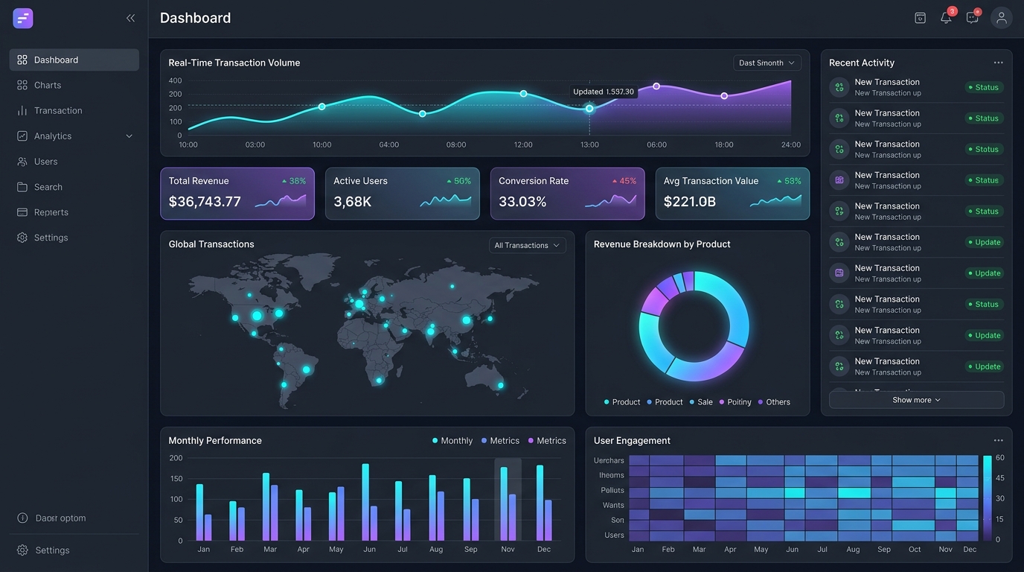Viewport: 1024px width, 572px height.
Task: Click the highlighted Nov bars in Monthly Performance
Action: click(x=508, y=499)
